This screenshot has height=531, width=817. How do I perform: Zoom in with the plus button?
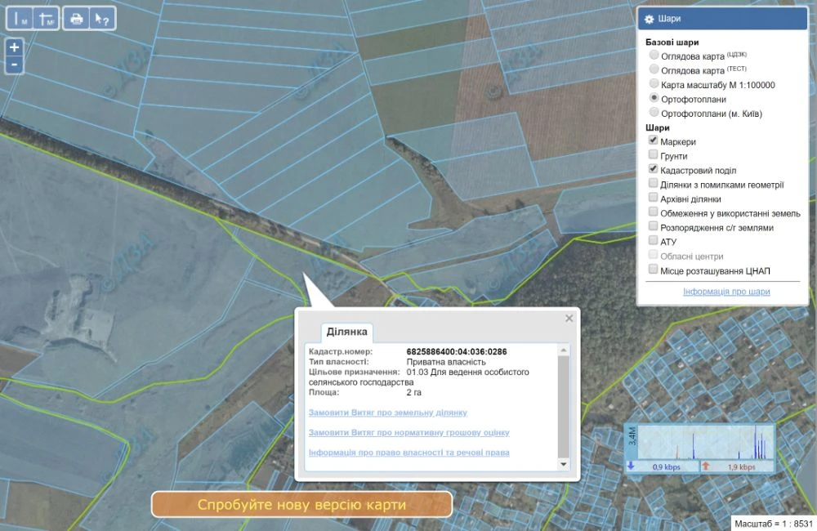(x=14, y=47)
